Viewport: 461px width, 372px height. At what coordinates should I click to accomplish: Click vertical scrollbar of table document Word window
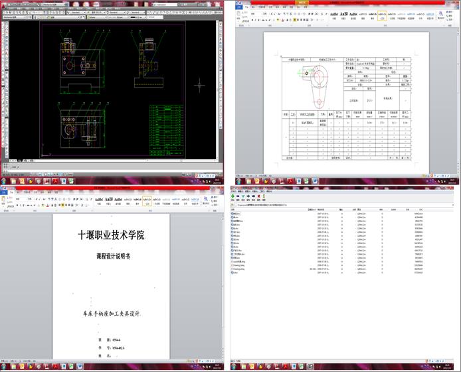pyautogui.click(x=458, y=99)
